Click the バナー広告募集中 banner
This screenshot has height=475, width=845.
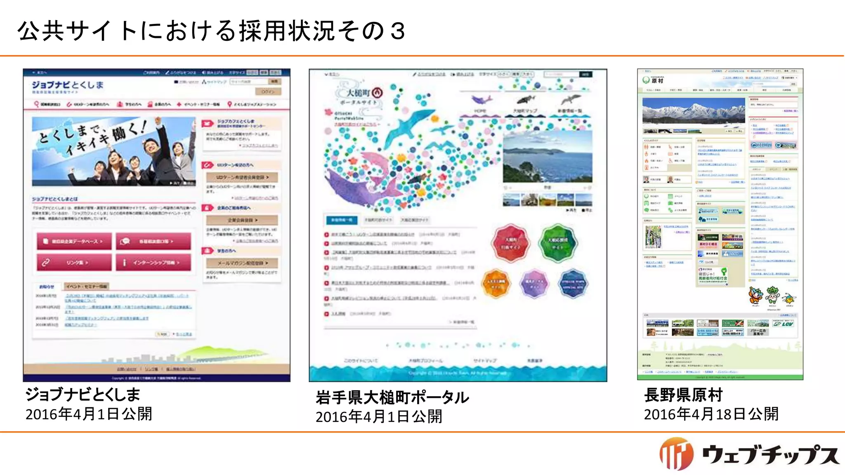pyautogui.click(x=758, y=332)
